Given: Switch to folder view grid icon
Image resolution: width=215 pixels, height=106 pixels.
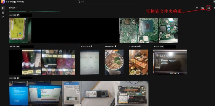Looking at the screenshot, I should pos(209,8).
